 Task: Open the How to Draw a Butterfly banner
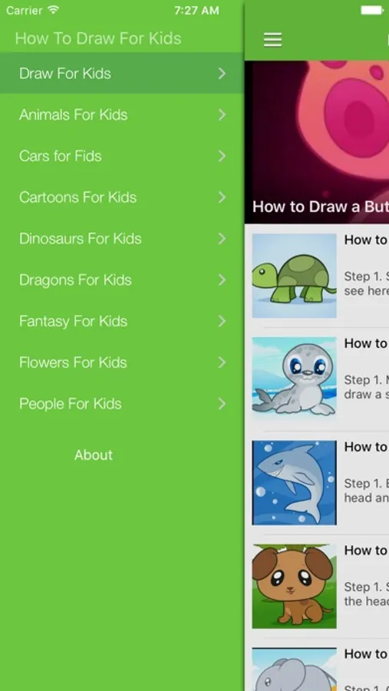tap(317, 142)
